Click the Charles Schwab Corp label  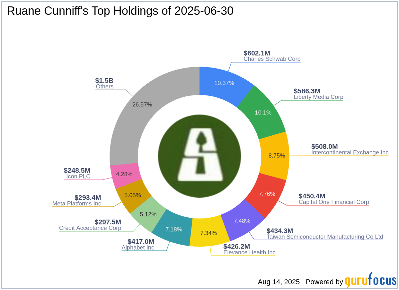click(272, 59)
